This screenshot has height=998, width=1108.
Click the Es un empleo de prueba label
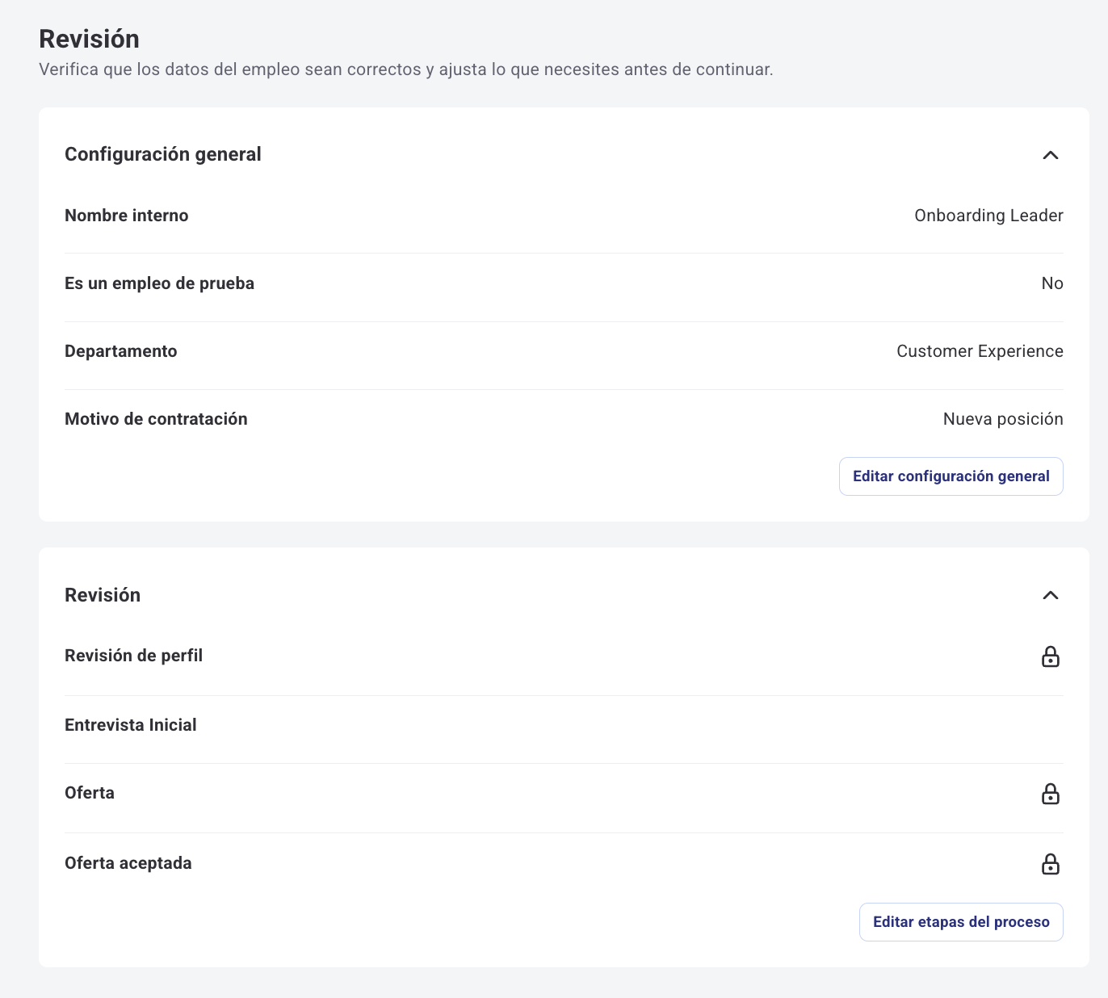pyautogui.click(x=159, y=283)
